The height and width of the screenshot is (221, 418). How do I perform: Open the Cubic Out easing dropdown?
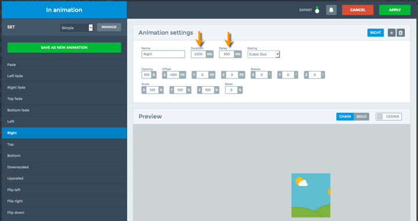264,54
